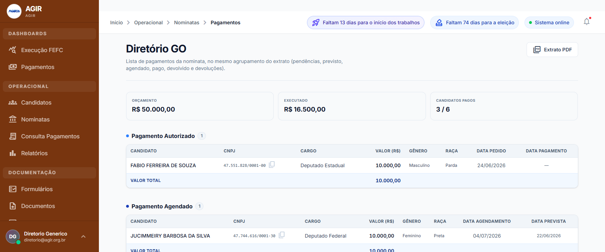
Task: Select candidate FABIO FERREIRA DE SOUZA
Action: click(x=163, y=165)
